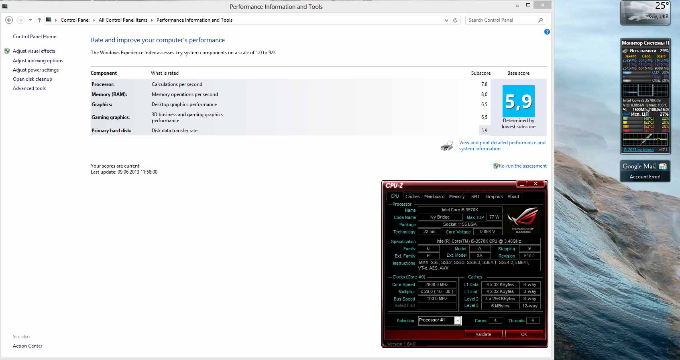Click the search magnifier icon

coord(541,20)
